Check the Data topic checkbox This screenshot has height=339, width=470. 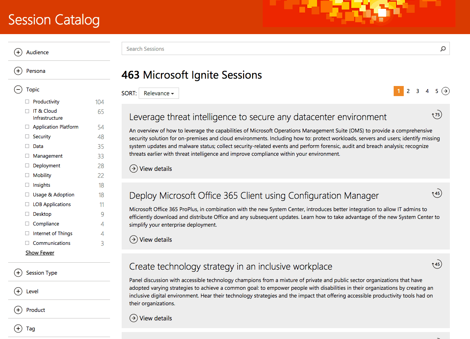[x=27, y=146]
